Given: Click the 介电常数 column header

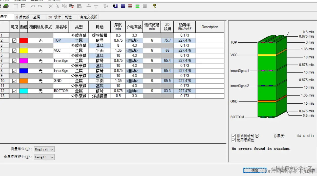Looking at the screenshot, I should [134, 27].
